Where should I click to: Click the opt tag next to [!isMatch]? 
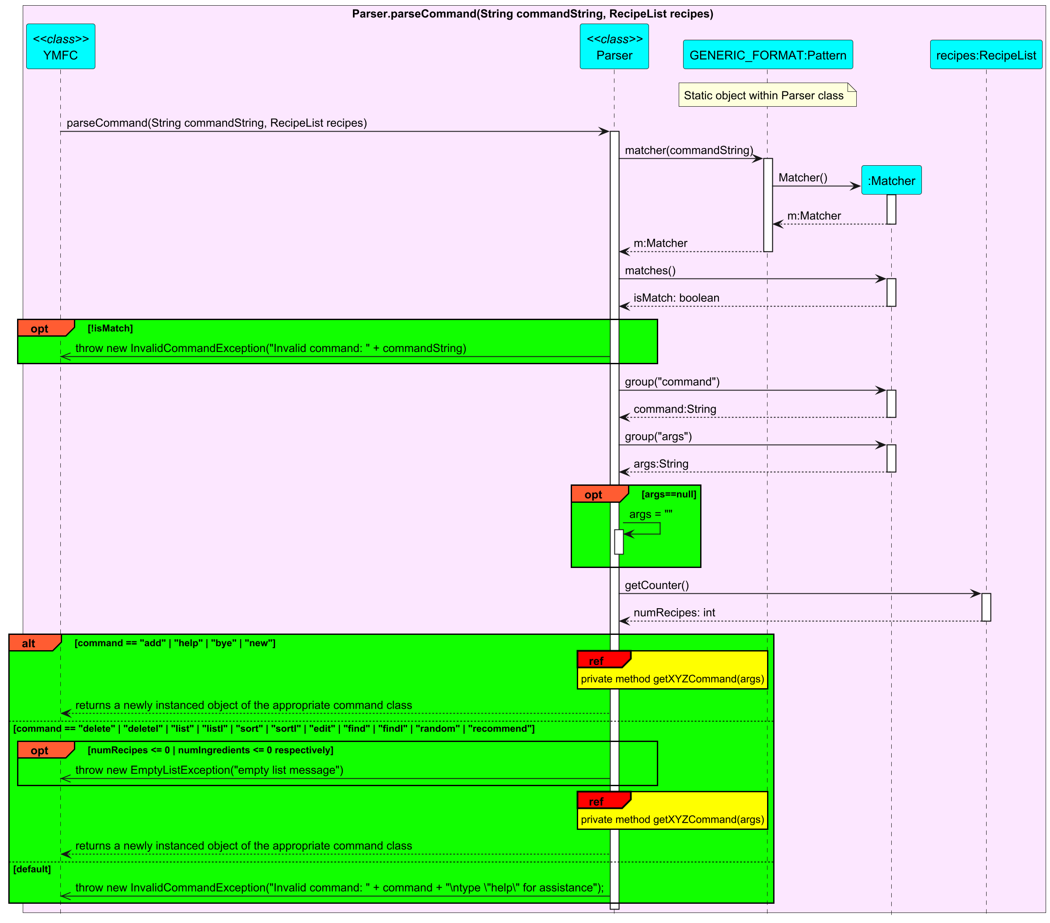[x=46, y=328]
